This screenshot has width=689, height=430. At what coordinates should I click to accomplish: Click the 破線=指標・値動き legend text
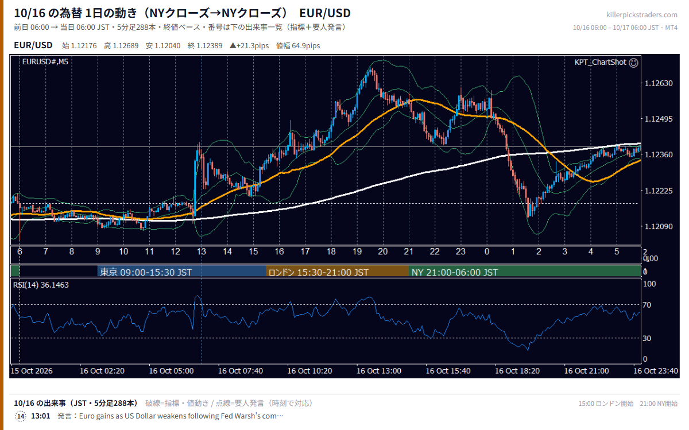point(176,403)
